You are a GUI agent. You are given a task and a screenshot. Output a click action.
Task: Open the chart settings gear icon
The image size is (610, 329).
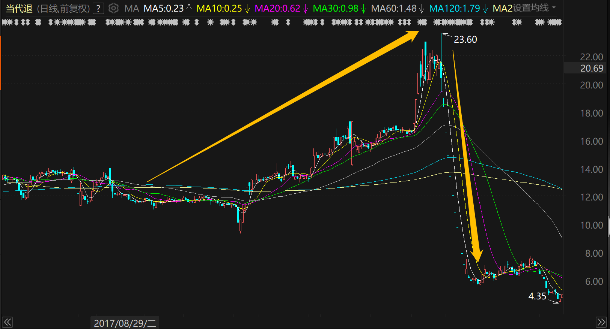click(x=113, y=8)
